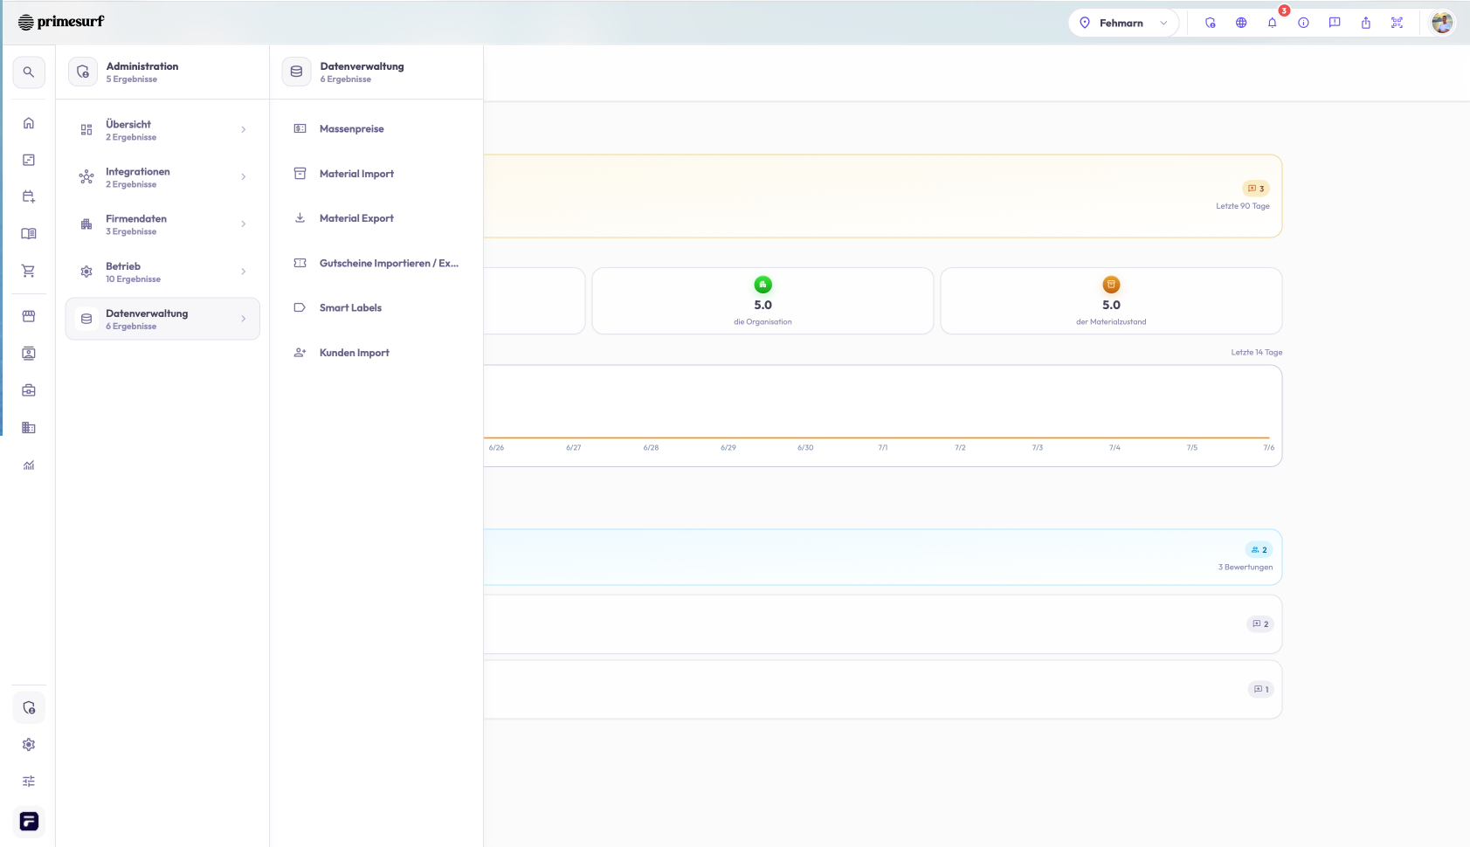1470x847 pixels.
Task: Click the '3 Bewertungen' text
Action: [1246, 568]
